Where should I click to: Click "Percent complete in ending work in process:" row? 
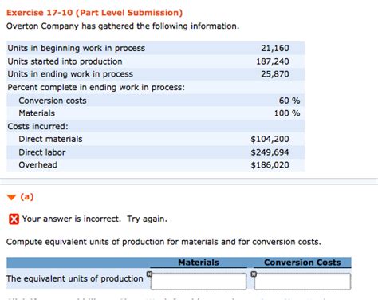tap(156, 87)
